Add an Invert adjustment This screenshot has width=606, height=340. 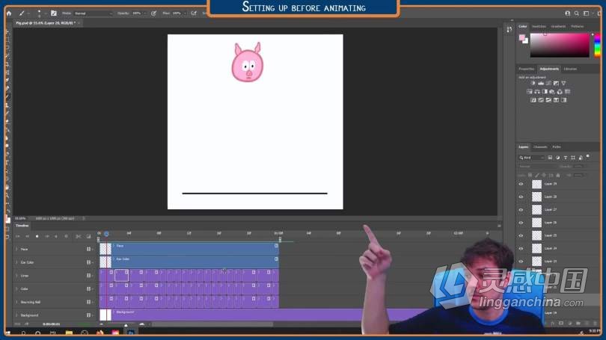(533, 100)
